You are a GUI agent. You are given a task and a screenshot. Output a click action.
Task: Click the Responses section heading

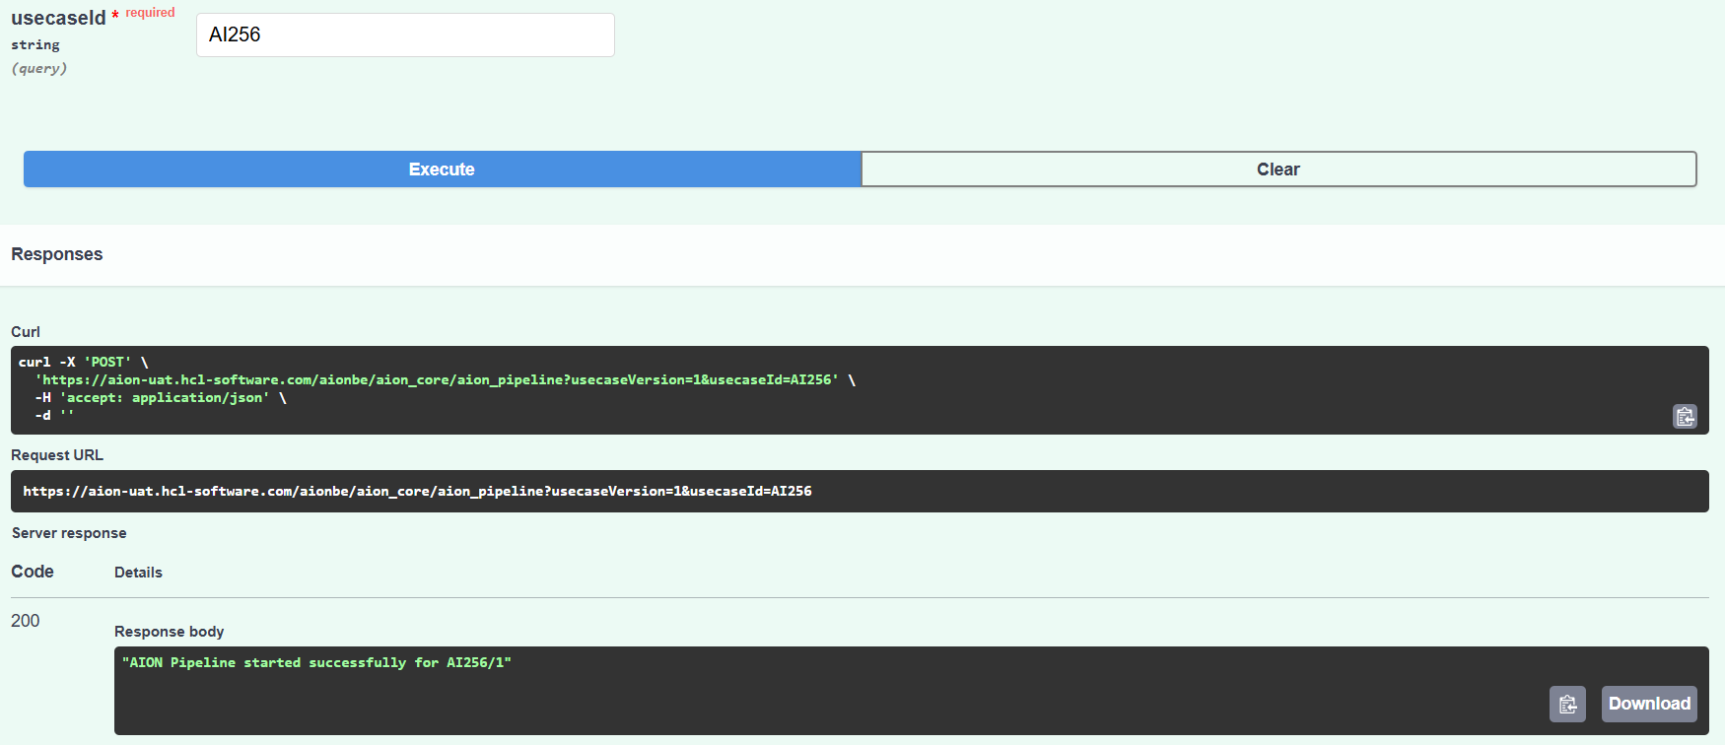click(x=57, y=254)
